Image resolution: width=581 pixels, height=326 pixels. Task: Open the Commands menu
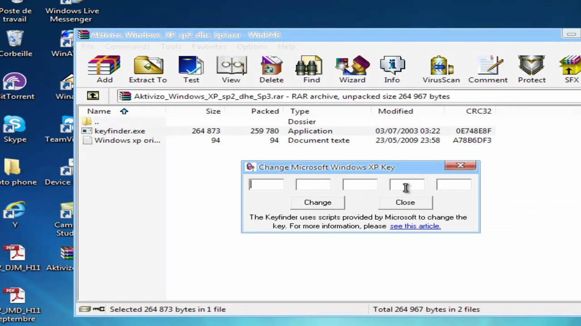pyautogui.click(x=127, y=47)
